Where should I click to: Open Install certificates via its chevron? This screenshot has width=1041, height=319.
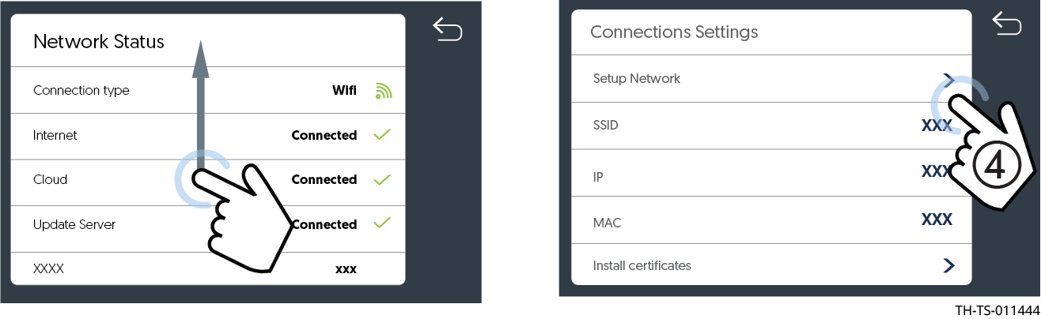pyautogui.click(x=948, y=265)
